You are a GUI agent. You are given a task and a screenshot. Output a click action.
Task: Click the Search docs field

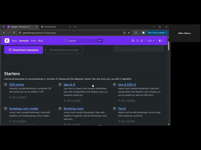(x=84, y=41)
